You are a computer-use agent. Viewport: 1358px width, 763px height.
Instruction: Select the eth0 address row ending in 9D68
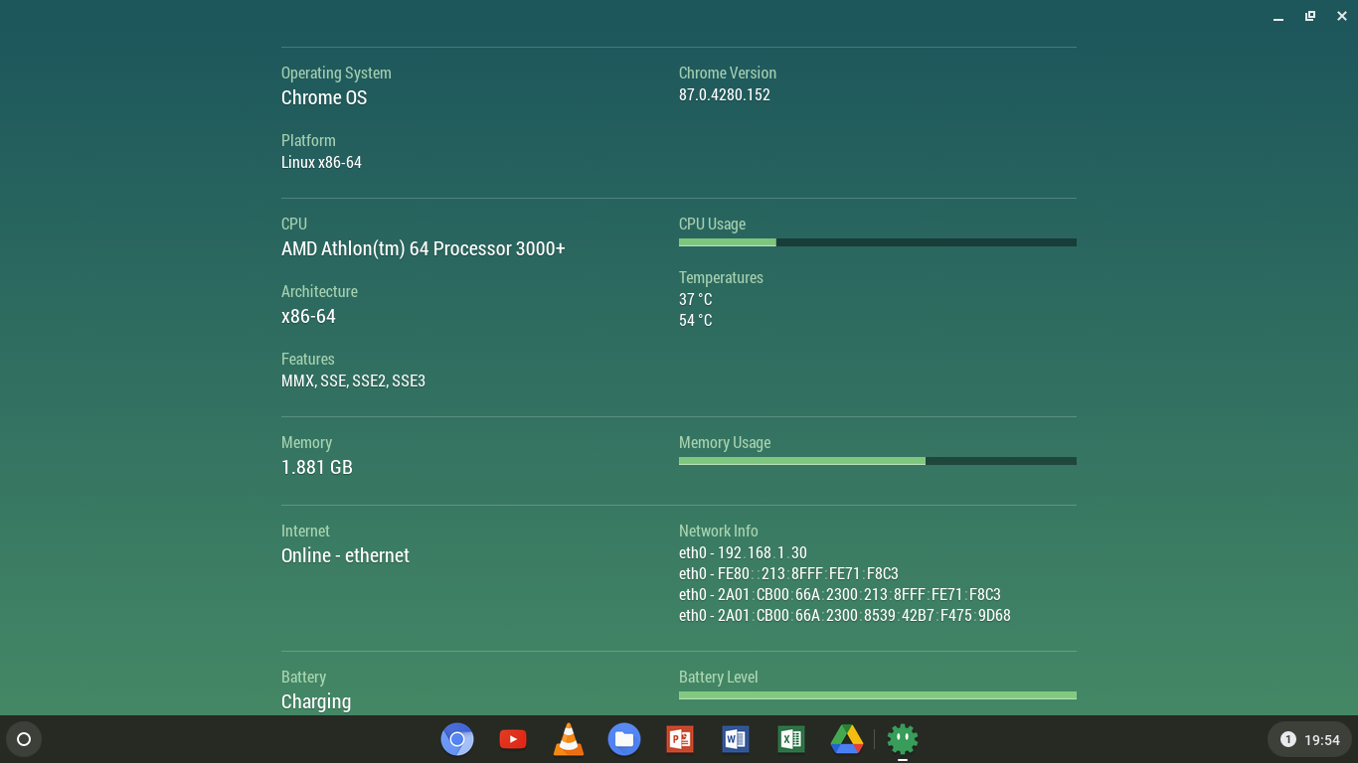(x=845, y=615)
